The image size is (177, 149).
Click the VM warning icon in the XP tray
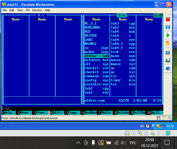click(158, 126)
